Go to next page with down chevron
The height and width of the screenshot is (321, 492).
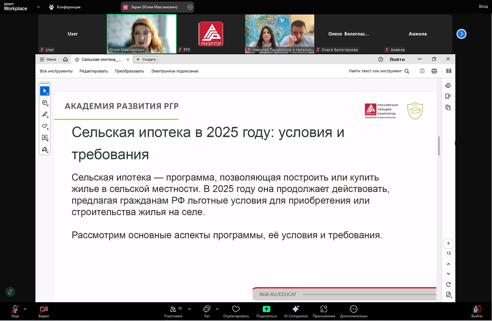point(448,274)
